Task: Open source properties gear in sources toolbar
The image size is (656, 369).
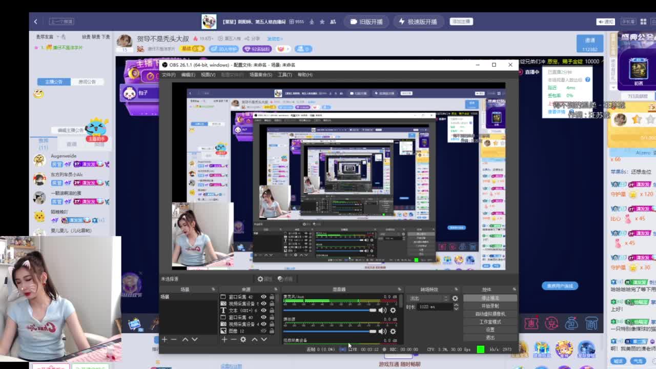Action: tap(243, 339)
